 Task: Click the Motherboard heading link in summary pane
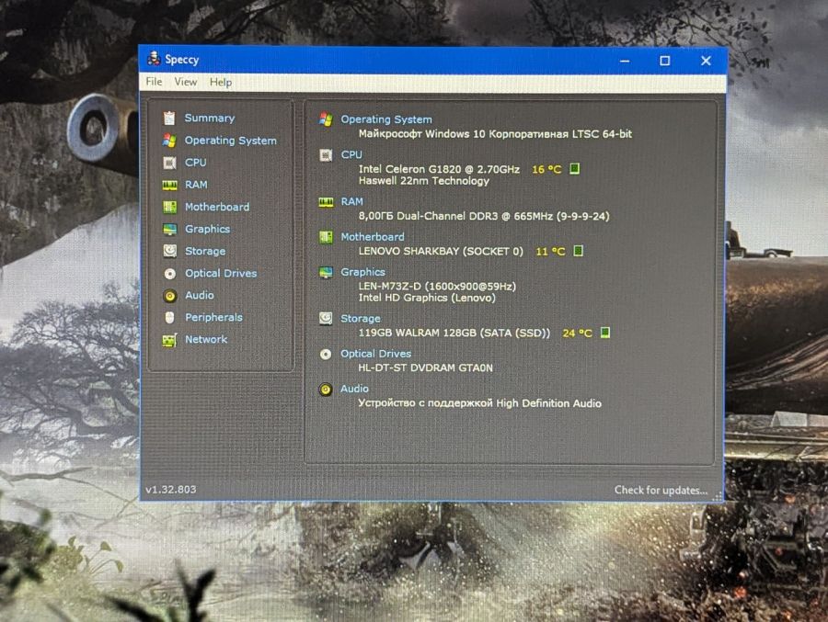click(373, 237)
